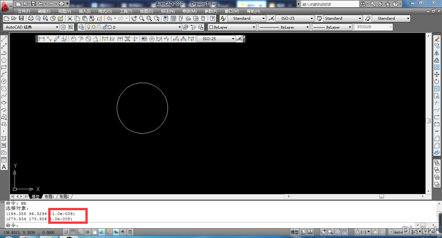The image size is (442, 238).
Task: Click the Plot (print) icon
Action: [x=31, y=18]
